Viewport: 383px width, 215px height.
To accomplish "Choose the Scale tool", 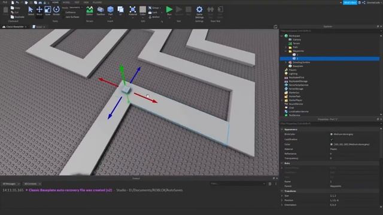I will click(x=48, y=10).
